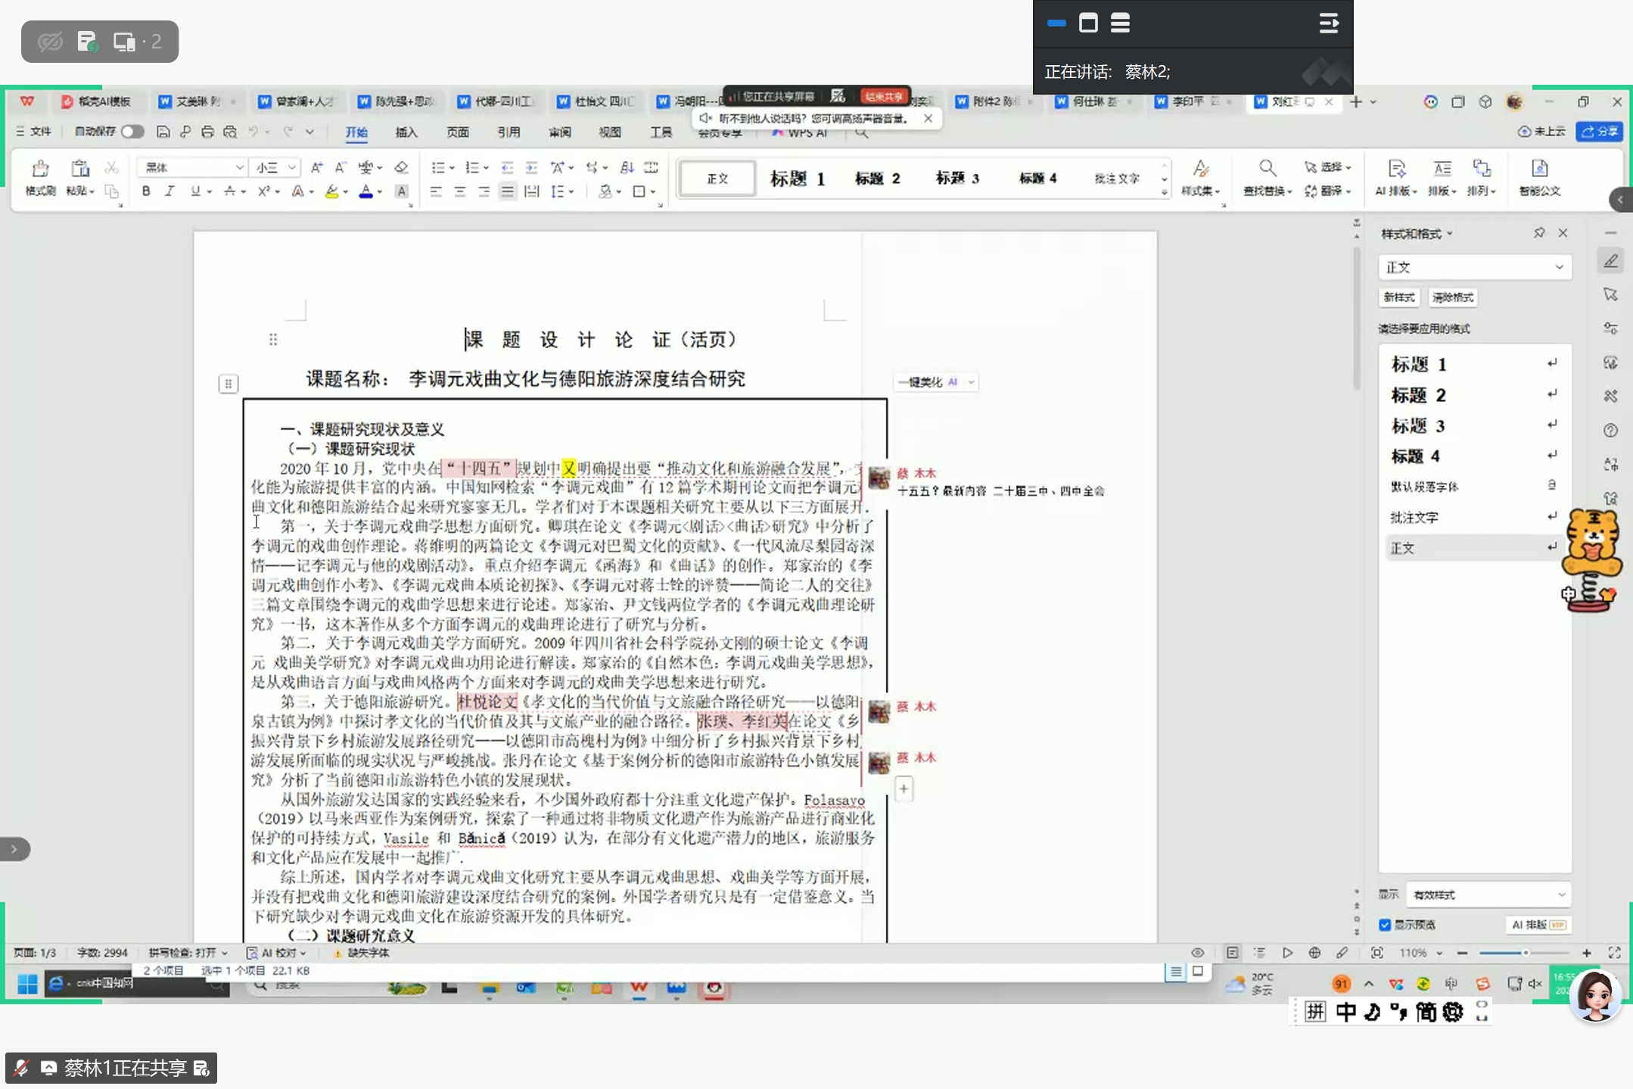Toggle the auto-save switch
Image resolution: width=1633 pixels, height=1089 pixels.
pyautogui.click(x=132, y=132)
